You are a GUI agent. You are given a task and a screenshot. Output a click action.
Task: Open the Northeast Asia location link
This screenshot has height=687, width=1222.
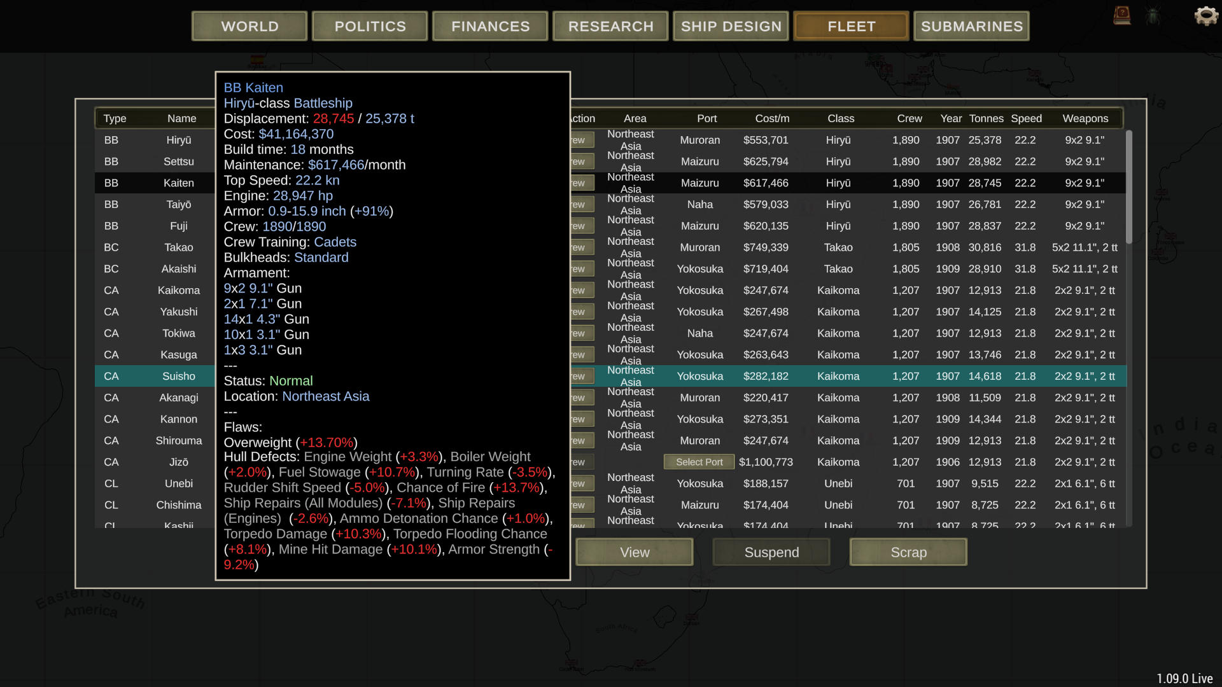coord(326,396)
